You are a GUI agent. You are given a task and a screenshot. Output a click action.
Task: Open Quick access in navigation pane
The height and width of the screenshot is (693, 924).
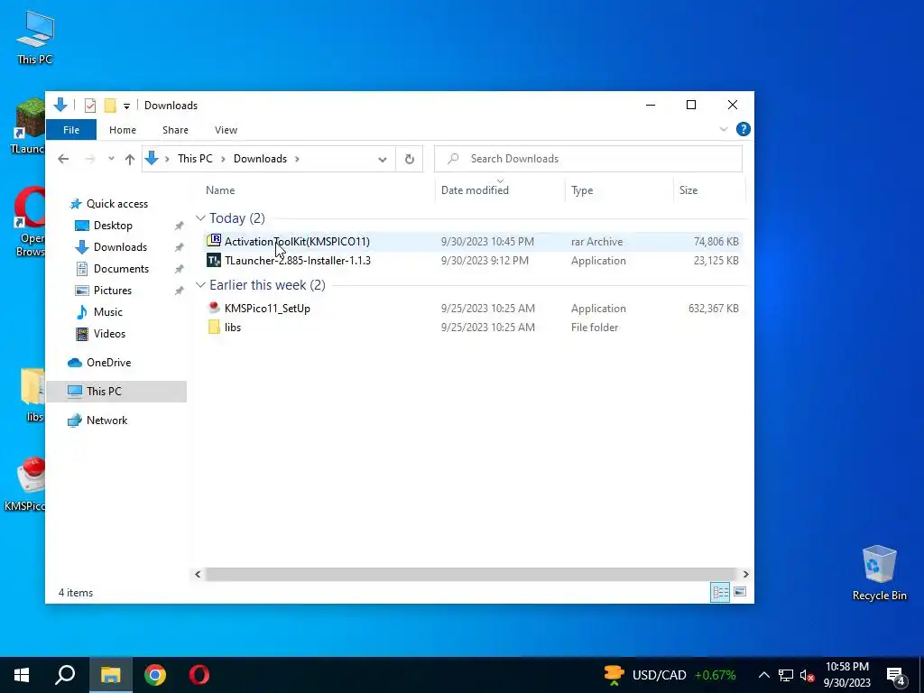(116, 204)
